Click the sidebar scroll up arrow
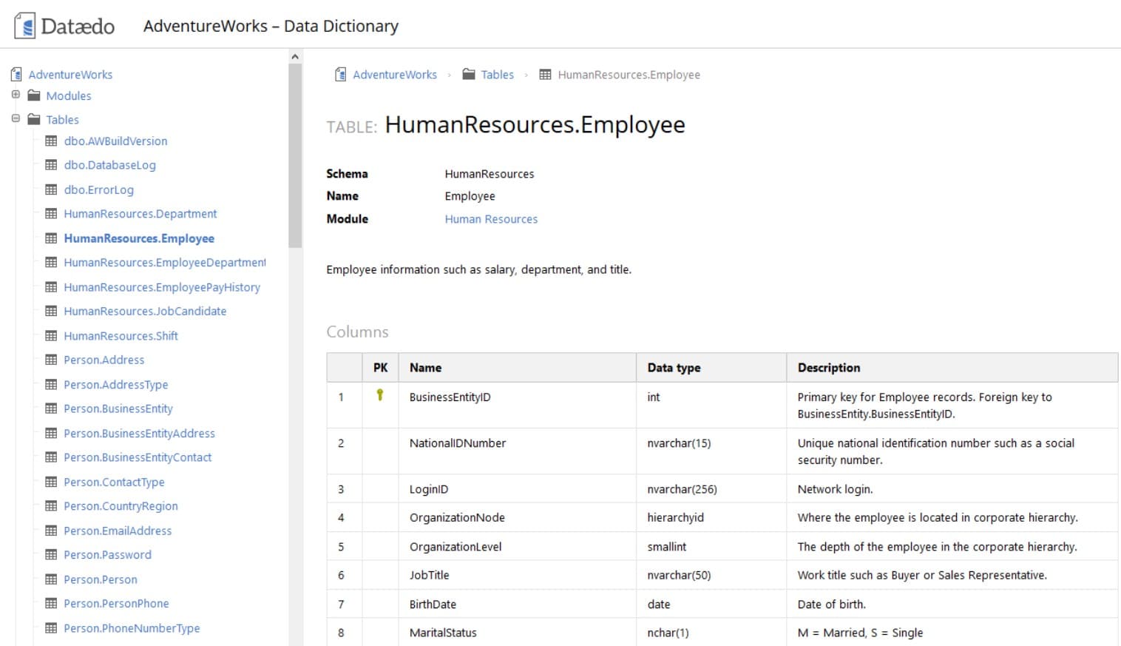The image size is (1121, 646). point(295,56)
